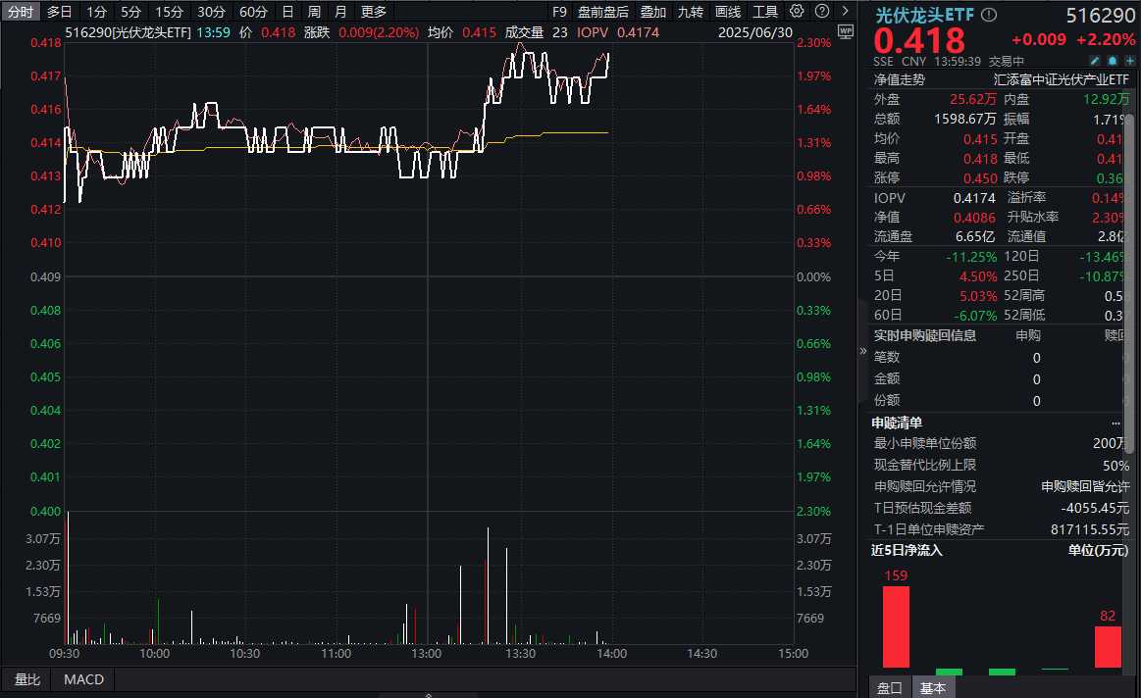Click the right chevron at toolbar end

point(844,11)
